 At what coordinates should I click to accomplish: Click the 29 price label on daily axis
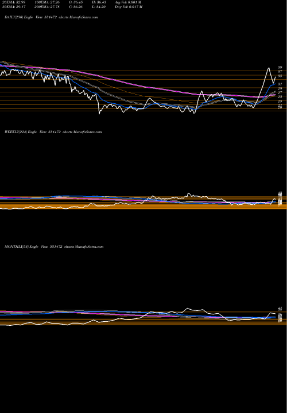280,88
